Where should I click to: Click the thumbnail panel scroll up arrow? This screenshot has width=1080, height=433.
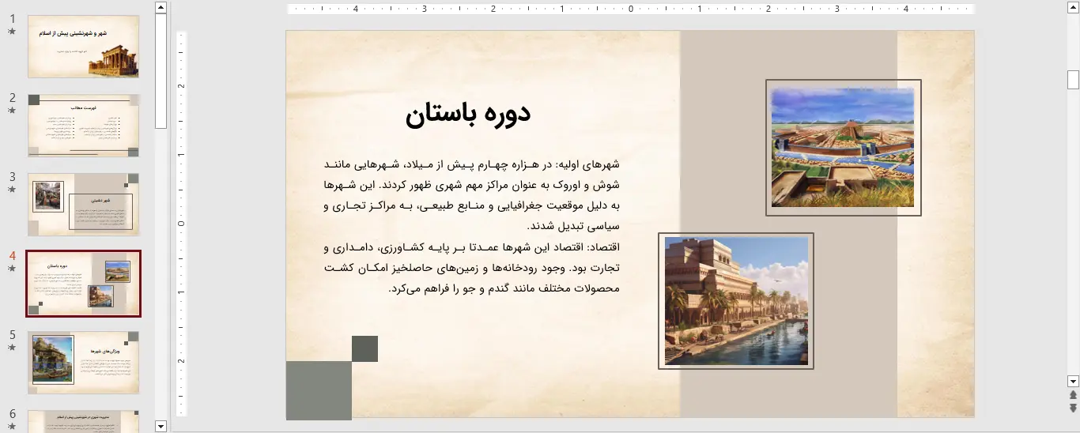click(x=161, y=7)
